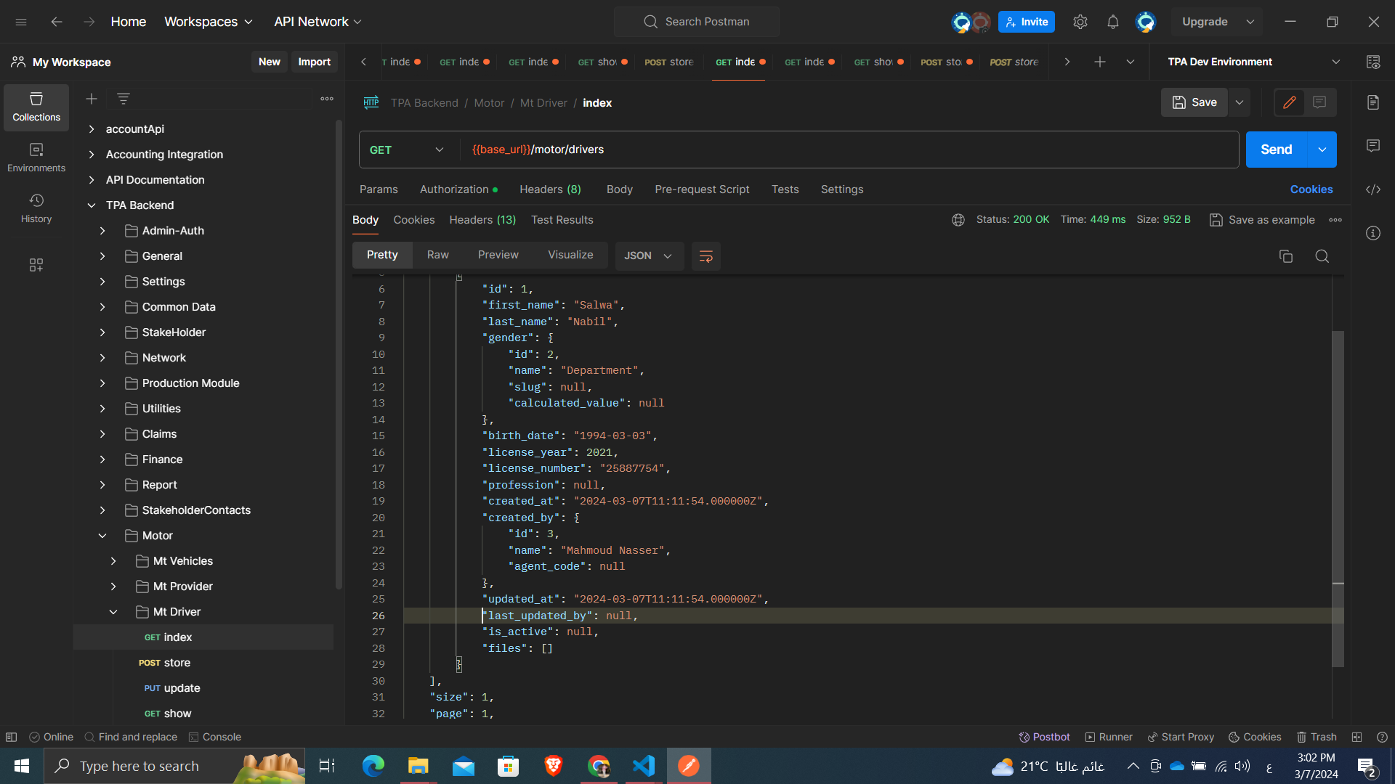
Task: Open the History sidebar section
Action: click(36, 208)
